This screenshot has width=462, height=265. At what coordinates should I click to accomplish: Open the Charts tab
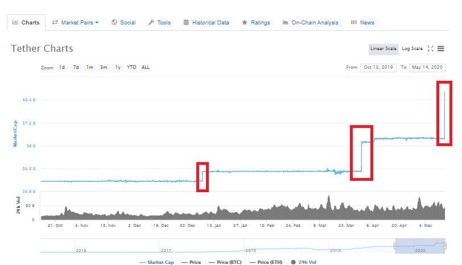point(26,22)
